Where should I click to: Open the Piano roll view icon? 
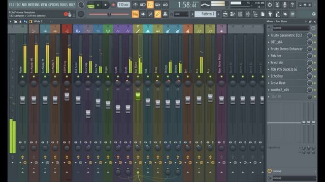pyautogui.click(x=233, y=14)
